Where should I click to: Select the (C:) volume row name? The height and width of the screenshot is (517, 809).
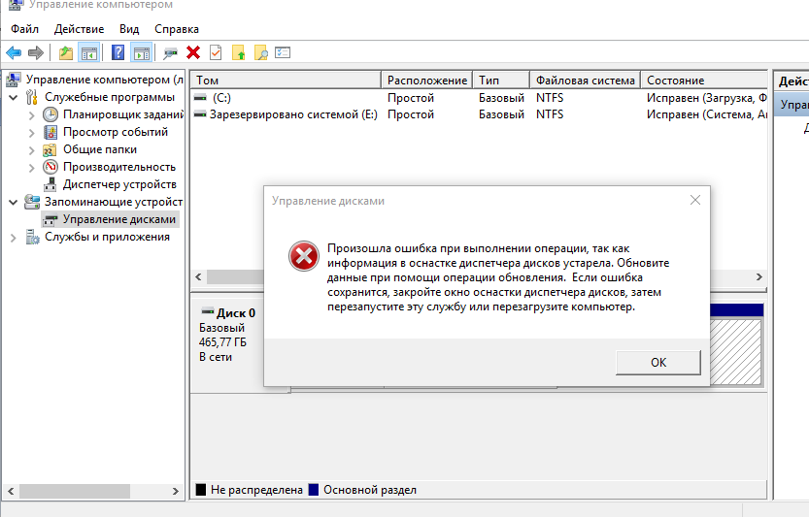pyautogui.click(x=221, y=97)
